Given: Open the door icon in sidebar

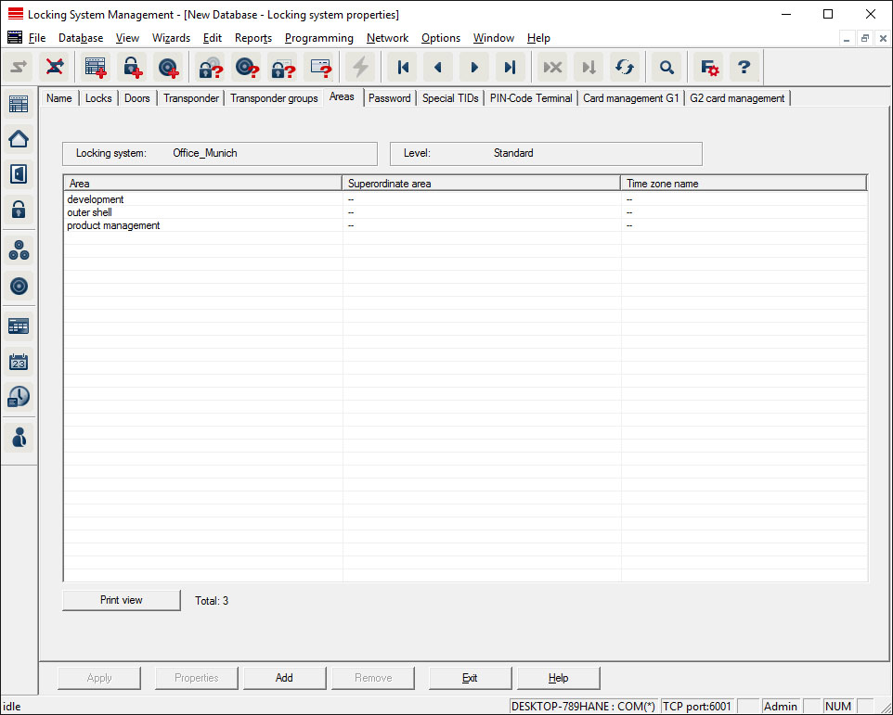Looking at the screenshot, I should (x=19, y=174).
